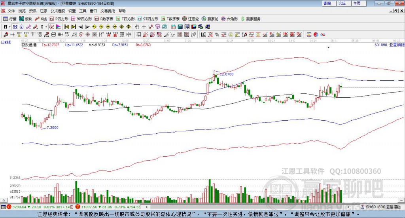Click the Tp=12.7827 channel value
The height and width of the screenshot is (218, 405).
pos(50,45)
